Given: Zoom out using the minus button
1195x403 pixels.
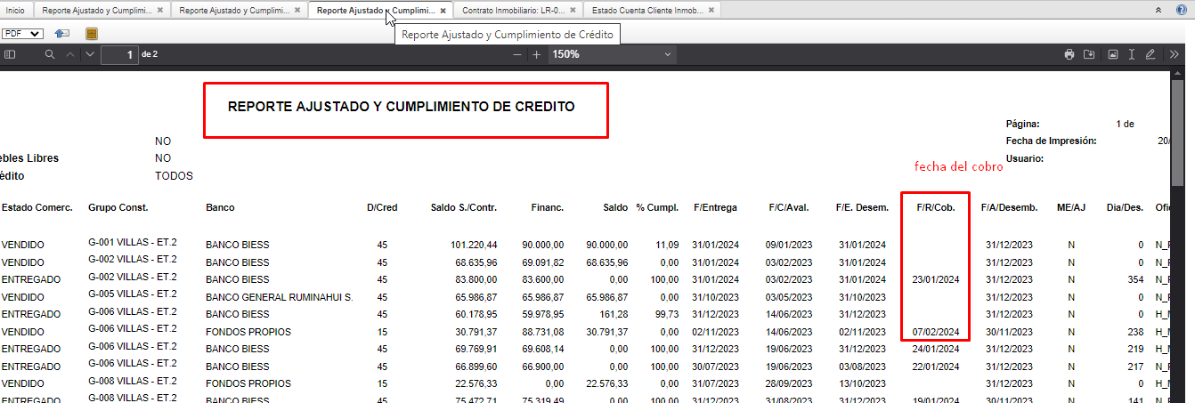Looking at the screenshot, I should [517, 55].
